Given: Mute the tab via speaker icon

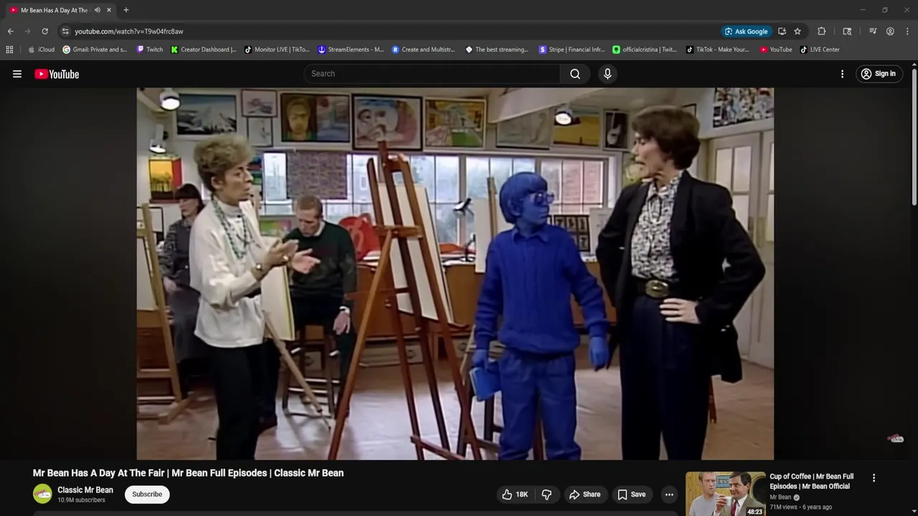Looking at the screenshot, I should click(98, 10).
